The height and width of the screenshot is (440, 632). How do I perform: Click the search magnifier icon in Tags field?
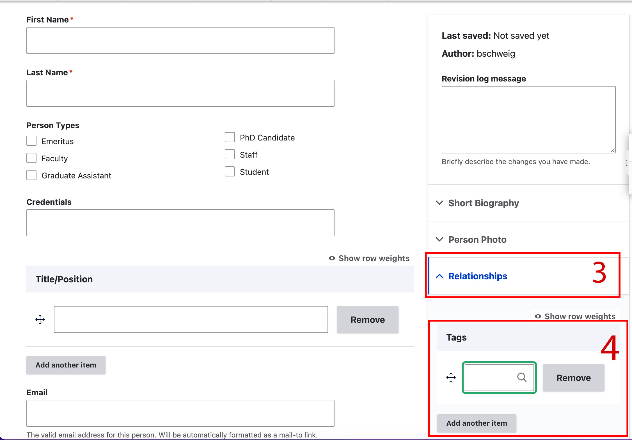(522, 377)
